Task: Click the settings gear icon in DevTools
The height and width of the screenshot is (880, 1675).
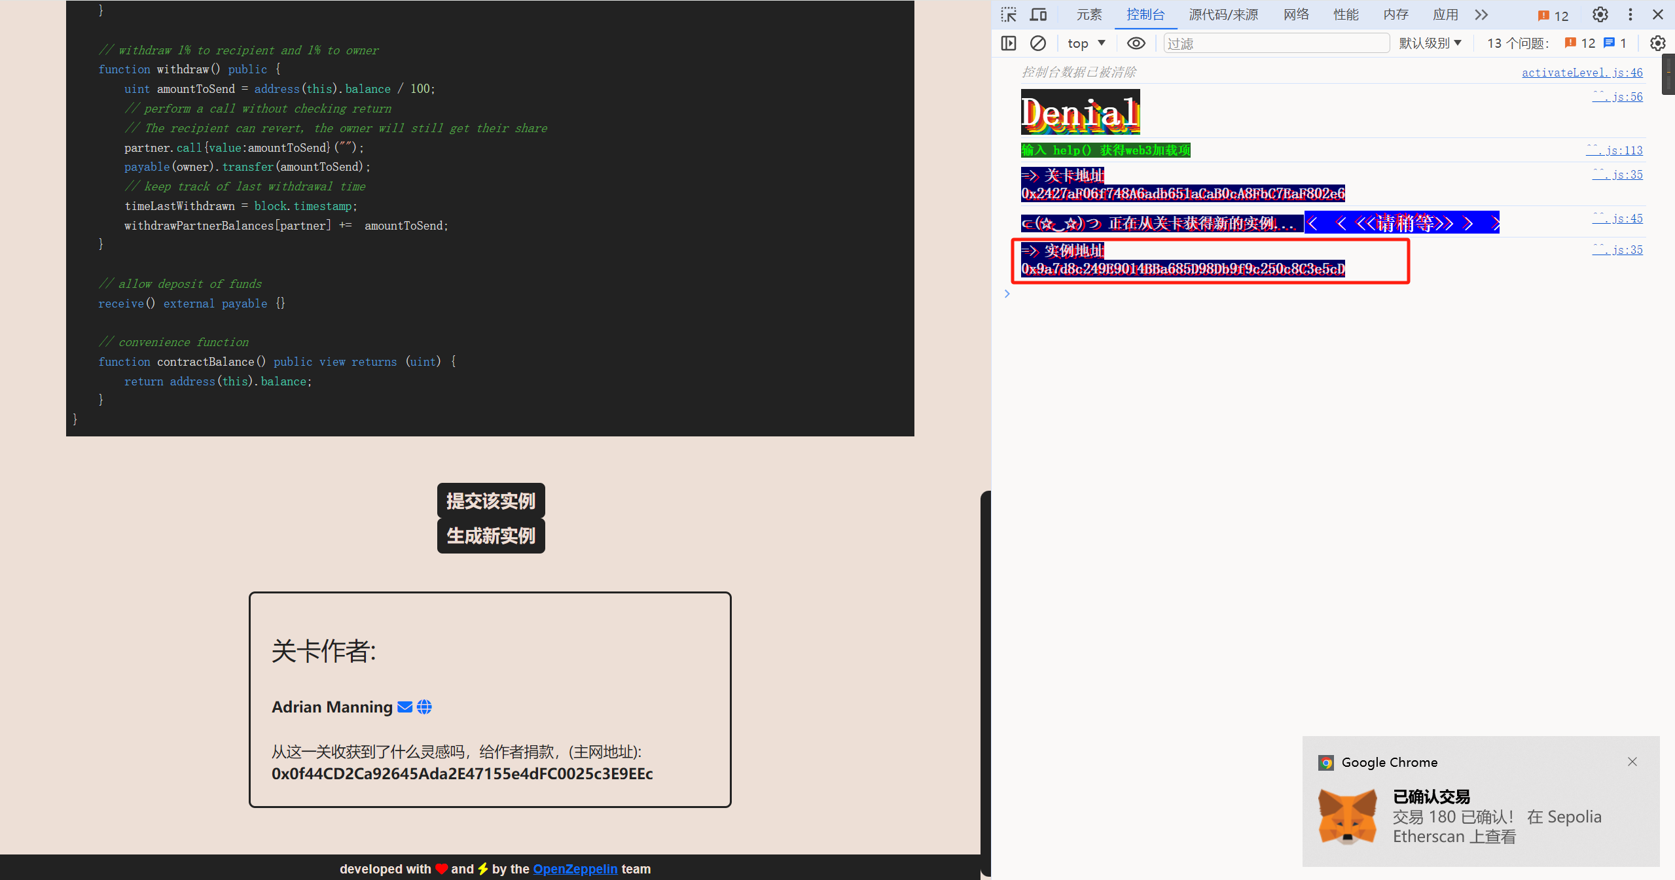Action: coord(1601,14)
